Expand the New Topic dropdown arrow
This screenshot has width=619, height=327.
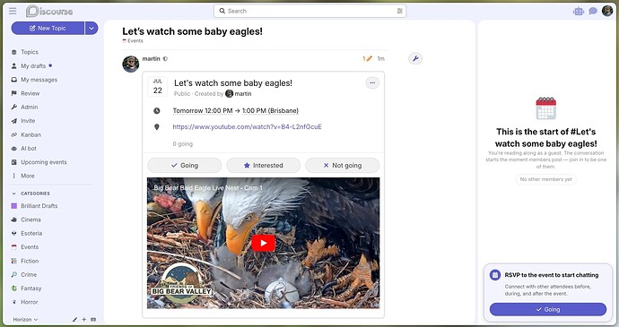pyautogui.click(x=92, y=28)
